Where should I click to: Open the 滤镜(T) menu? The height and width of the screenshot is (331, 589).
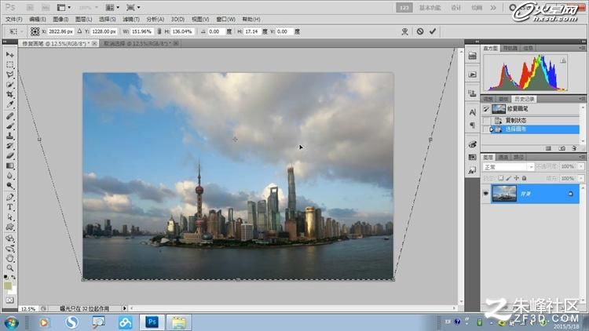131,19
